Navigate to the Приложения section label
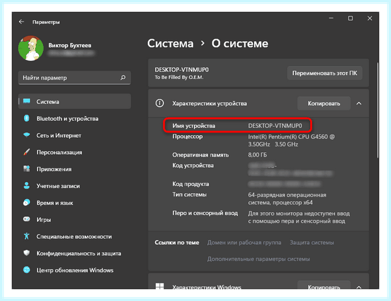Screen dimensions: 391x301 pyautogui.click(x=54, y=169)
